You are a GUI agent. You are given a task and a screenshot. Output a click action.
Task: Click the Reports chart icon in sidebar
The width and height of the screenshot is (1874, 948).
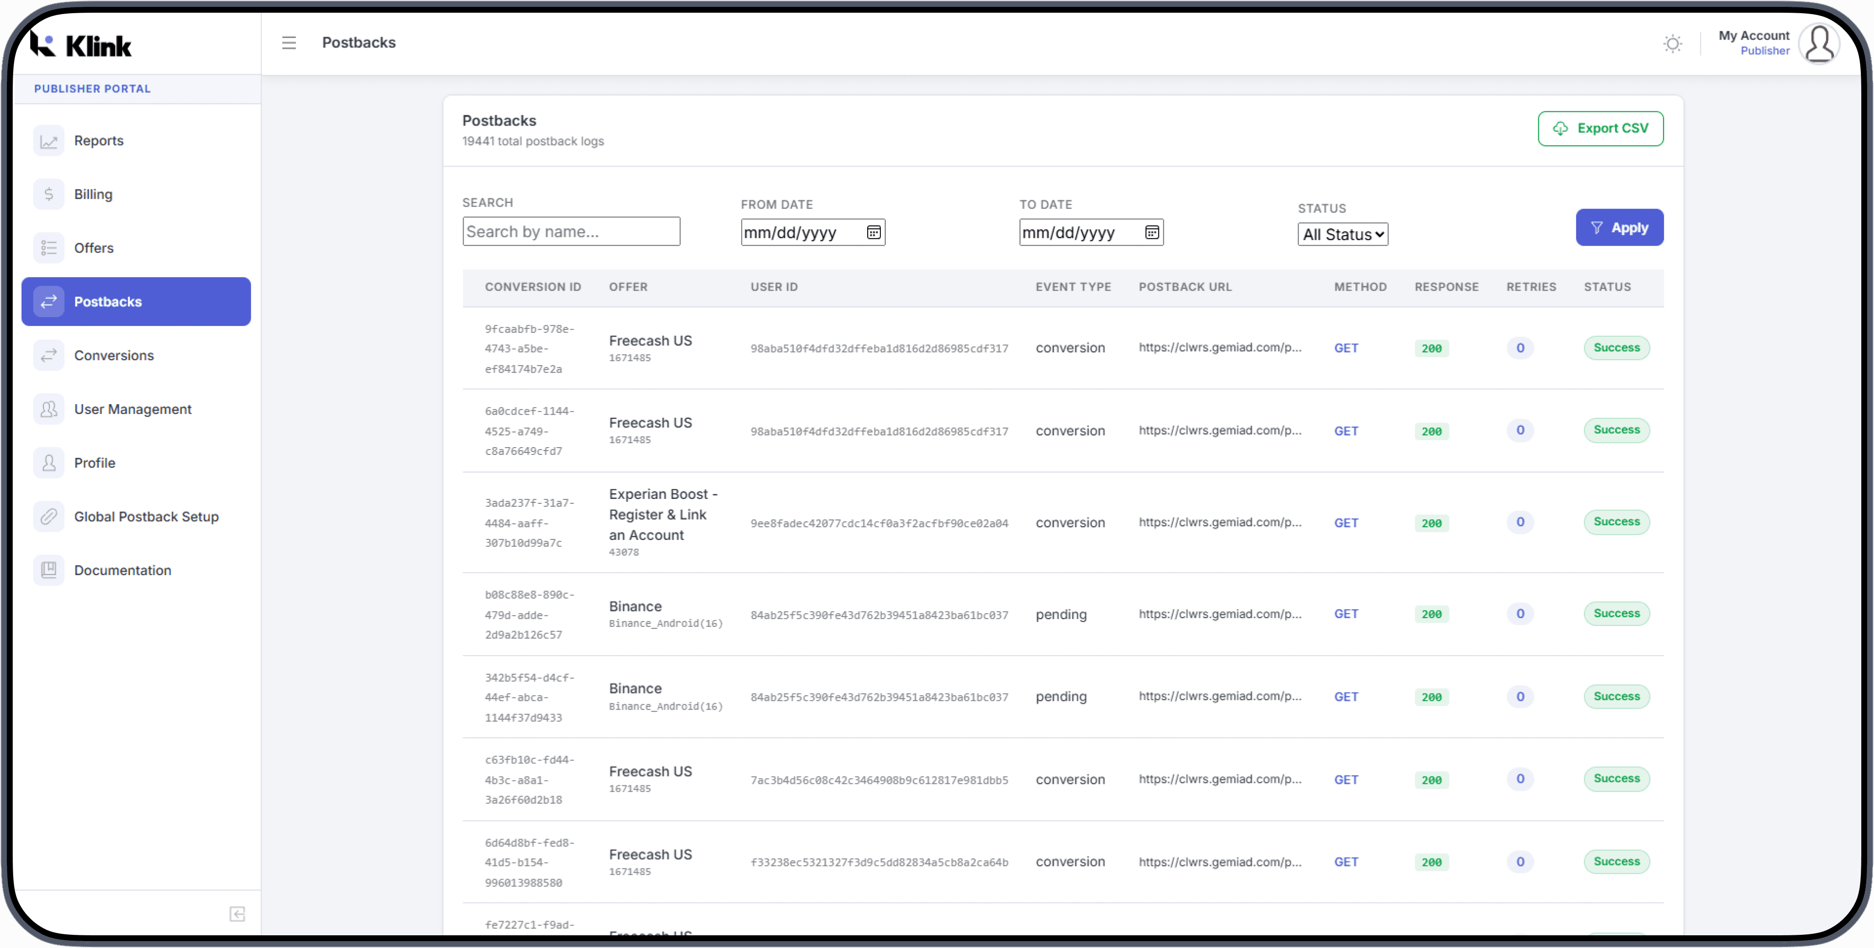pos(49,141)
